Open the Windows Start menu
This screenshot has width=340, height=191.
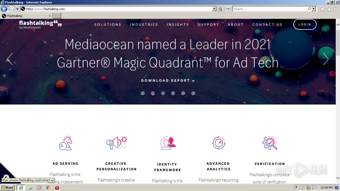pos(7,187)
